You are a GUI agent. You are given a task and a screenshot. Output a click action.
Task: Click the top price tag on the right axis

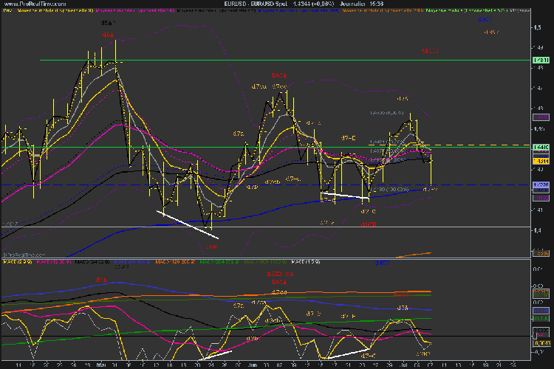click(540, 60)
